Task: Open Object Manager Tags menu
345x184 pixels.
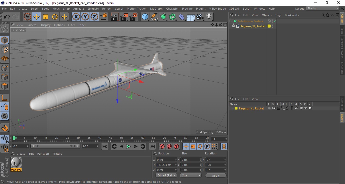Action: [278, 15]
